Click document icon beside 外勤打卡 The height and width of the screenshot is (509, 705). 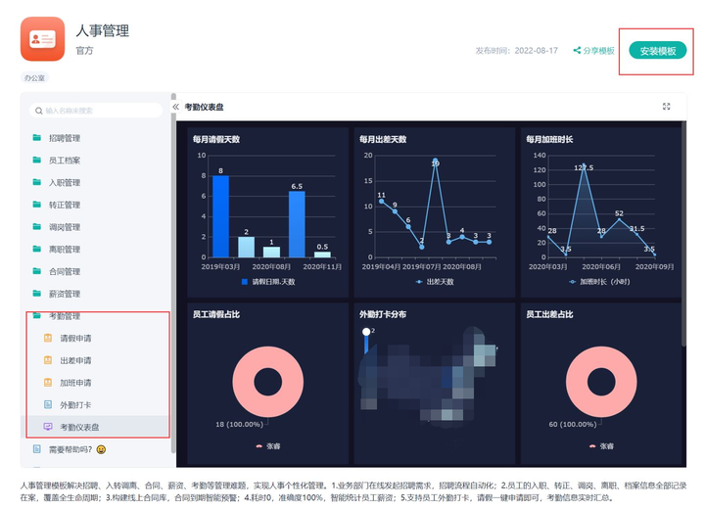point(48,404)
